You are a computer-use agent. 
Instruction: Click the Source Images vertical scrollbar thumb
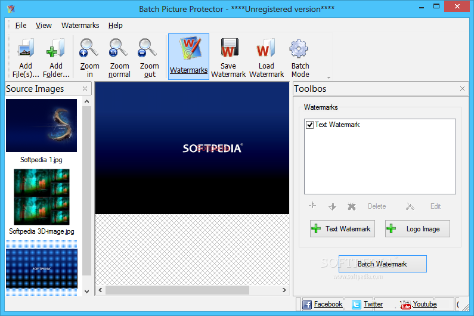point(87,191)
